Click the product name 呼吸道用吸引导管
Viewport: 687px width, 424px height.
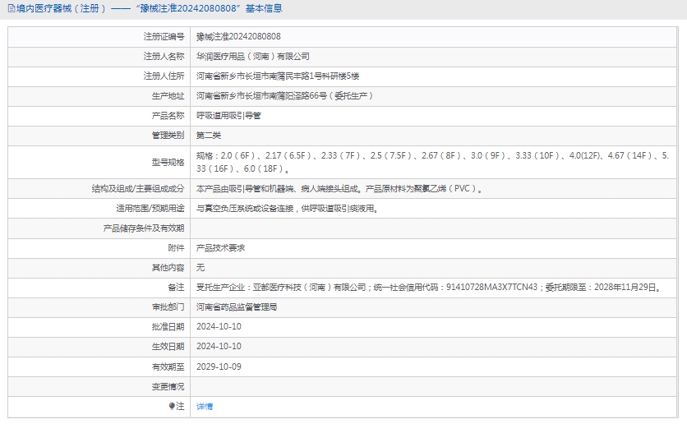[228, 116]
